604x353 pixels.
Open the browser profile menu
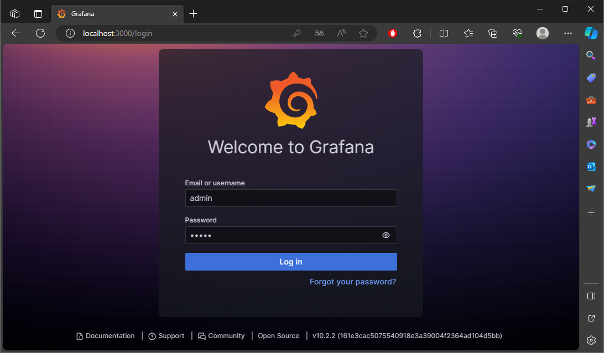pyautogui.click(x=542, y=33)
